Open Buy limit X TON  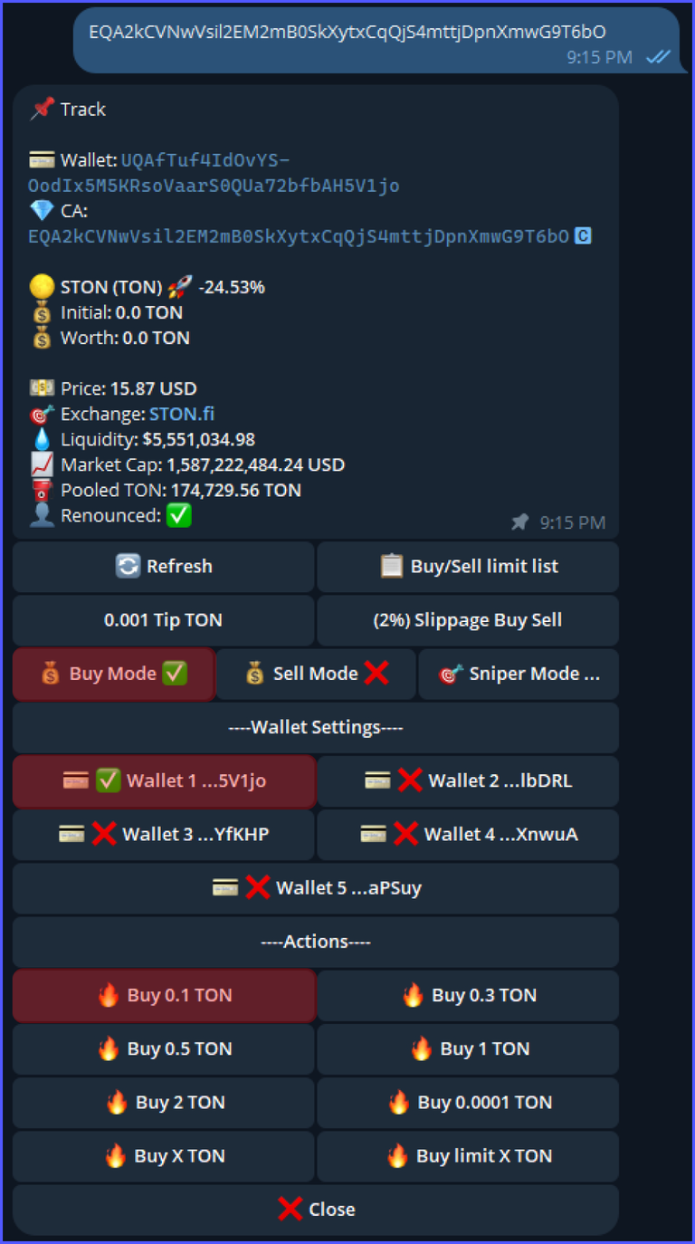pyautogui.click(x=468, y=1156)
